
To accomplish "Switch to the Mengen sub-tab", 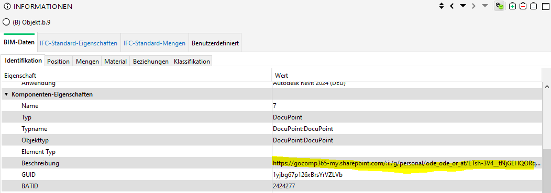I will coord(87,62).
